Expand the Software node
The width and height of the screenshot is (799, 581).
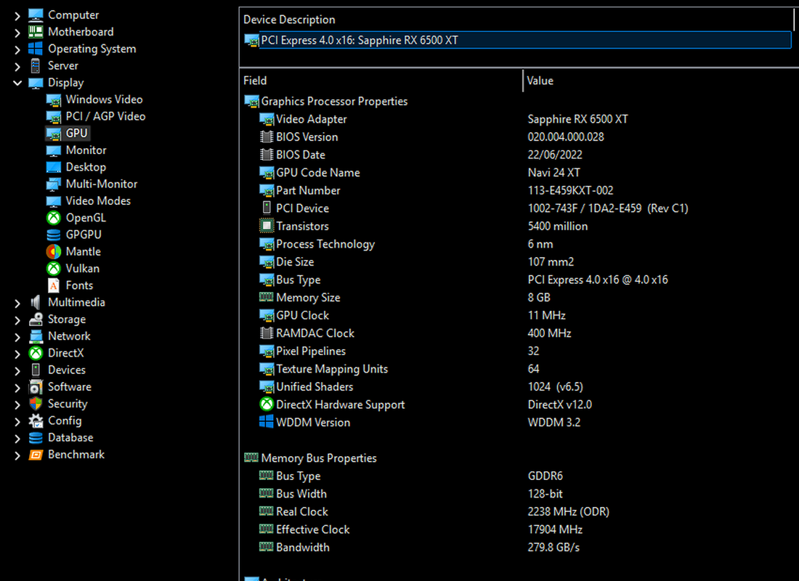[x=17, y=387]
